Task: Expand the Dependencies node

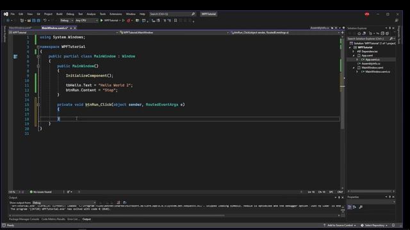Action: pos(354,52)
